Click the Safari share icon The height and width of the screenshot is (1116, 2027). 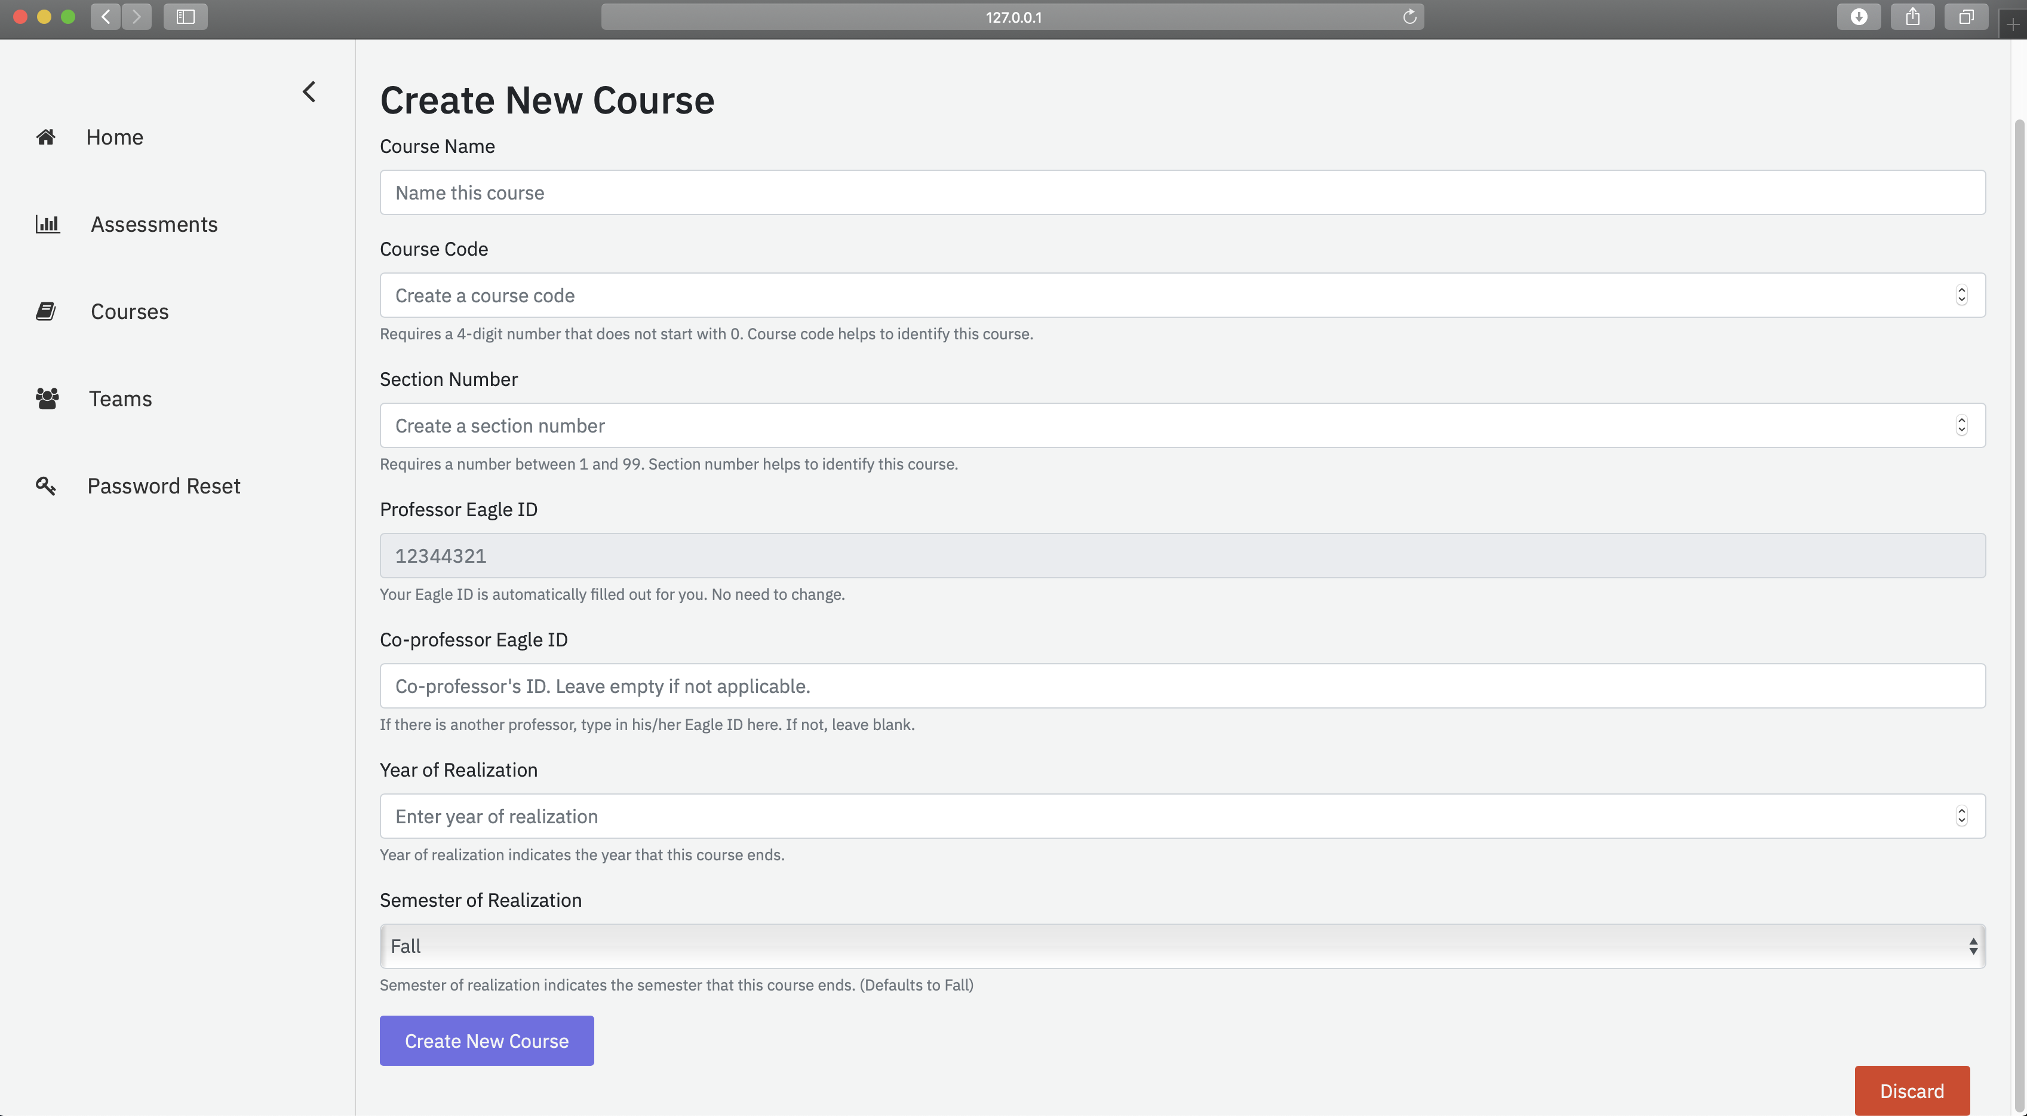pyautogui.click(x=1912, y=17)
